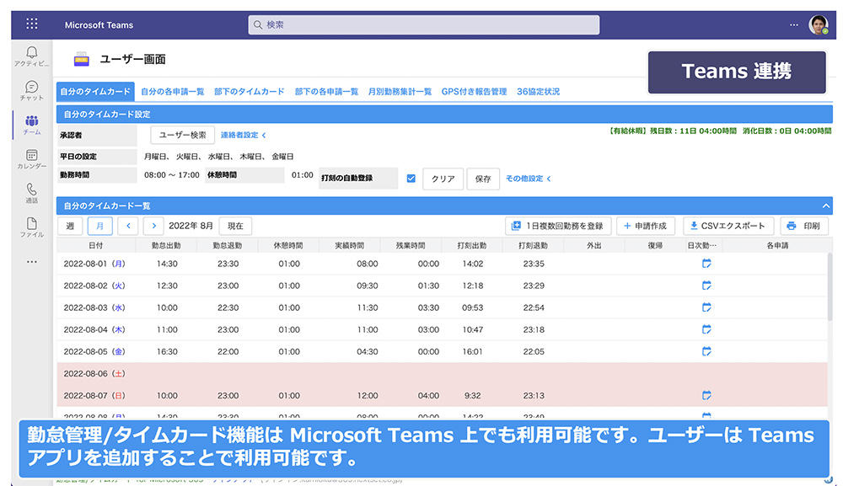Open the top bar more options ellipsis
This screenshot has width=843, height=486.
point(793,24)
